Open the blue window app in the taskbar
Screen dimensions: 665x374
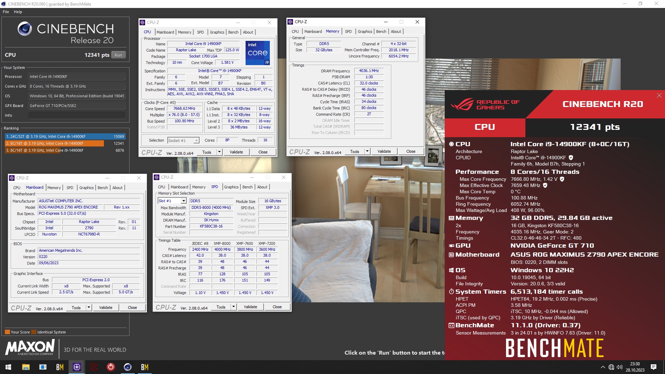[x=43, y=367]
